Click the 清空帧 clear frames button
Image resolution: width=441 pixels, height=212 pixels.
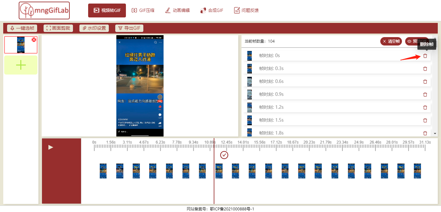(391, 41)
